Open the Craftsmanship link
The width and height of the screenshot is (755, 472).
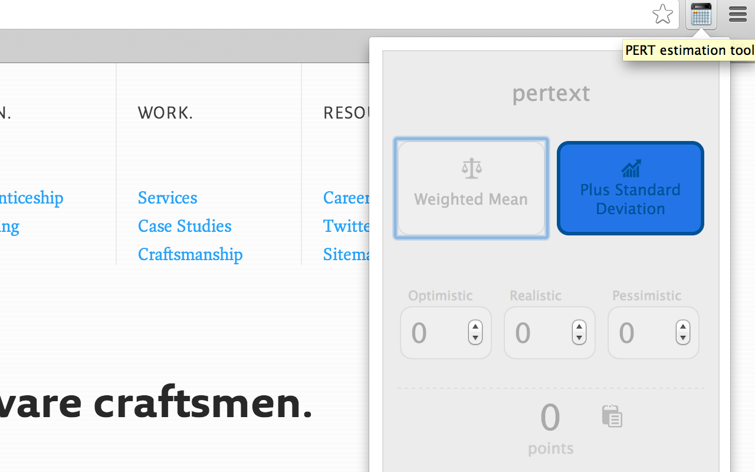(x=190, y=254)
